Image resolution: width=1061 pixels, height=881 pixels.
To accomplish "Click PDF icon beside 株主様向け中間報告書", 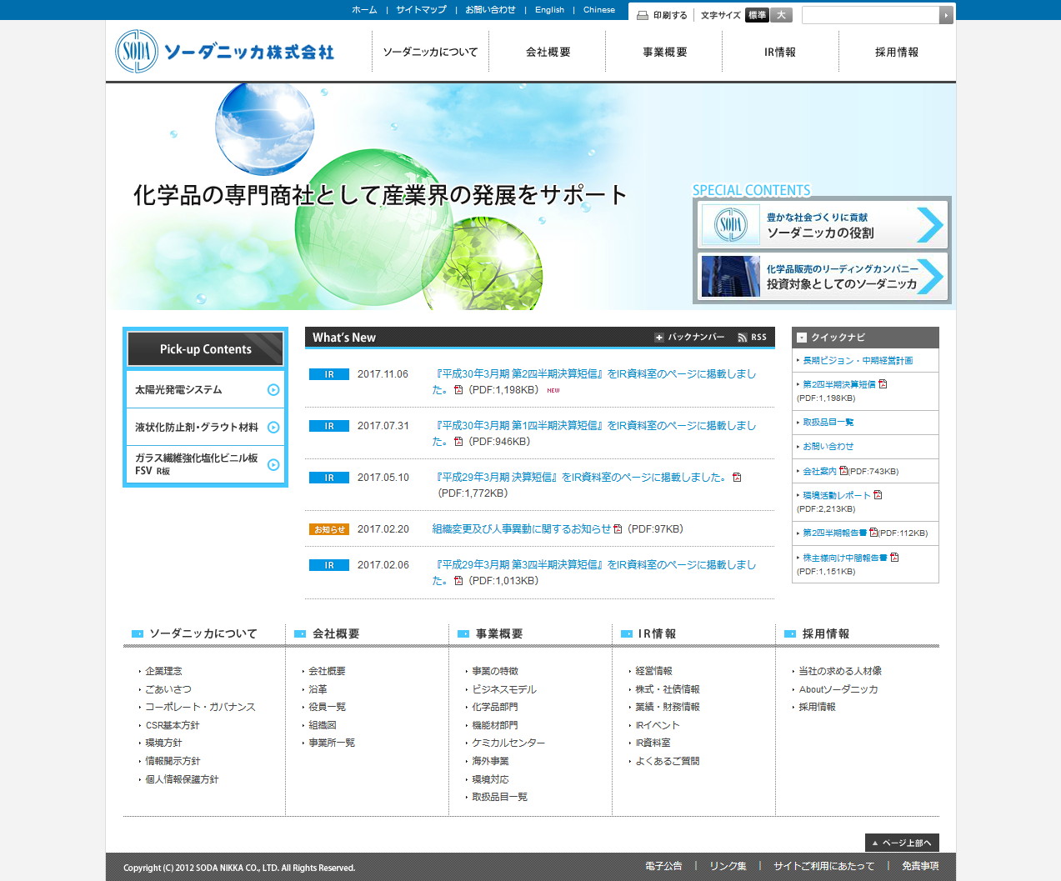I will 894,558.
